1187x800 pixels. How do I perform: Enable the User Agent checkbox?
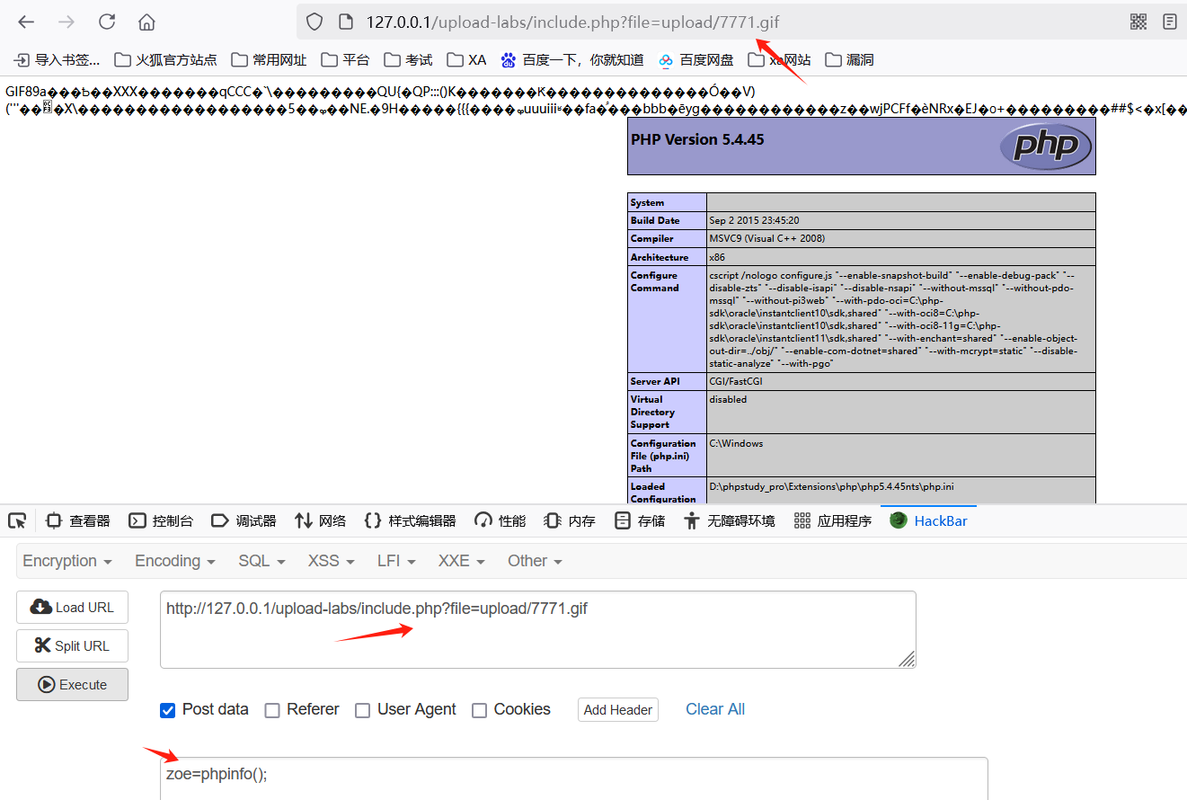pos(363,710)
